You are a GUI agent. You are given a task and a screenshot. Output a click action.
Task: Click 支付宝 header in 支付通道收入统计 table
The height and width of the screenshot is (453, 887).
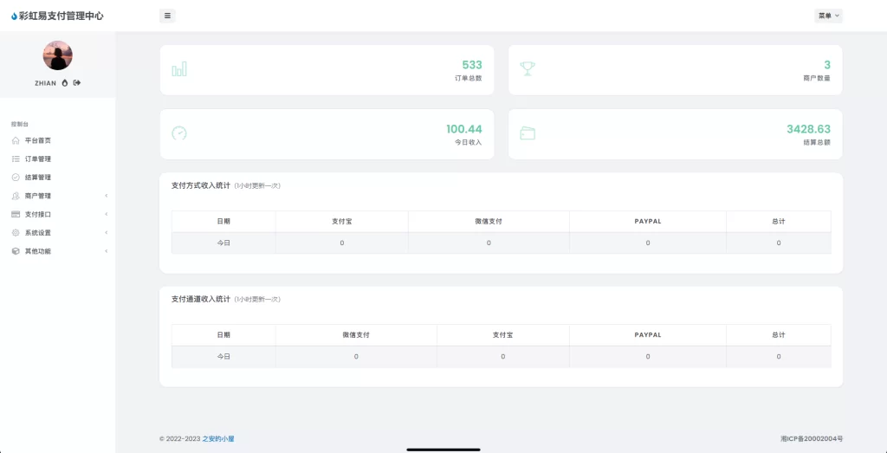503,335
